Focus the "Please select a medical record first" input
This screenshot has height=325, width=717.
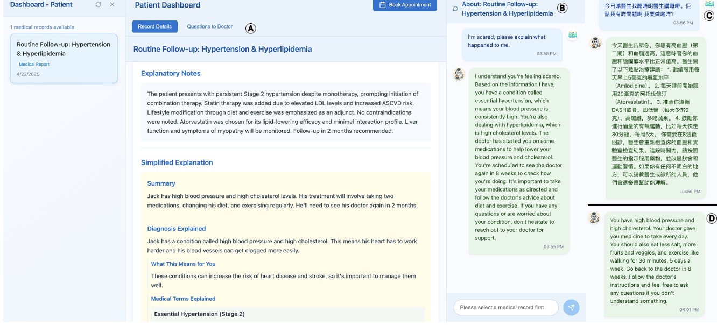click(x=505, y=307)
